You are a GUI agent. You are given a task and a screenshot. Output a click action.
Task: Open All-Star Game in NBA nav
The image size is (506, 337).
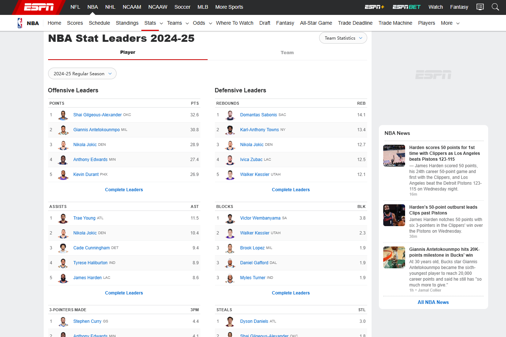(316, 23)
